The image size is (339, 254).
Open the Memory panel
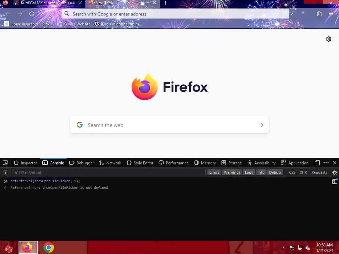click(205, 163)
